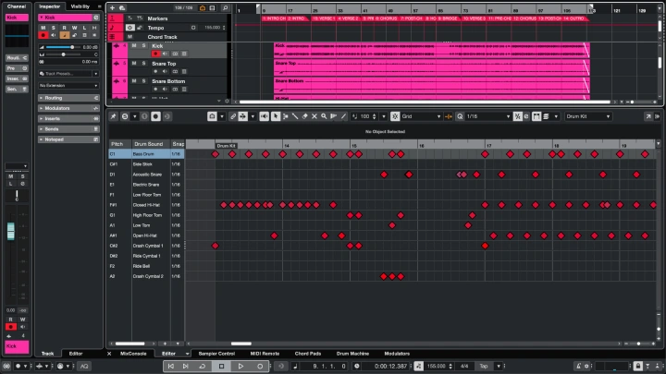Open the Sampler Control tab
Viewport: 666px width, 374px height.
pyautogui.click(x=216, y=354)
